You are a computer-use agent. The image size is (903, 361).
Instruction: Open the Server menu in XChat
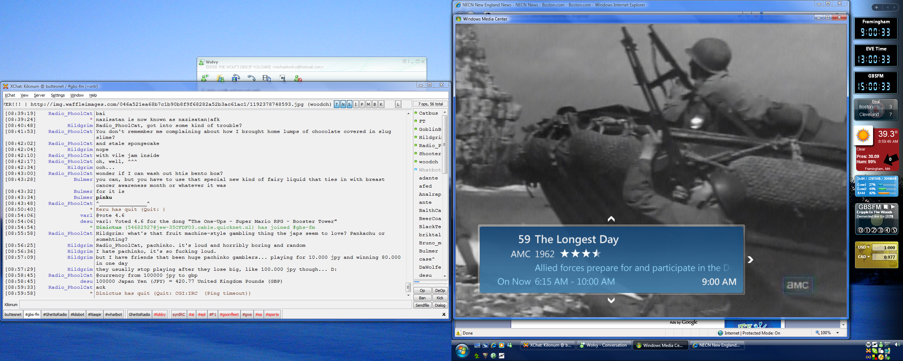40,95
